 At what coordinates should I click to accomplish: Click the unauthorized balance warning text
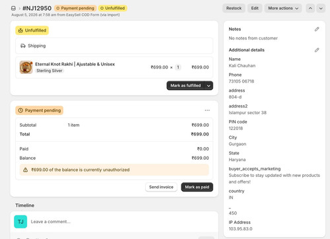pyautogui.click(x=81, y=170)
